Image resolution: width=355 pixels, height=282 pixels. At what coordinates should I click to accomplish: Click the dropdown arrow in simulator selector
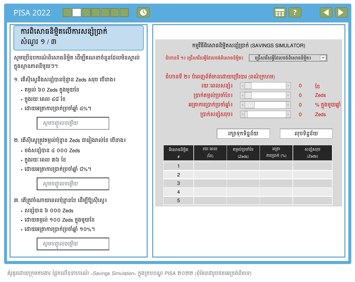point(323,58)
